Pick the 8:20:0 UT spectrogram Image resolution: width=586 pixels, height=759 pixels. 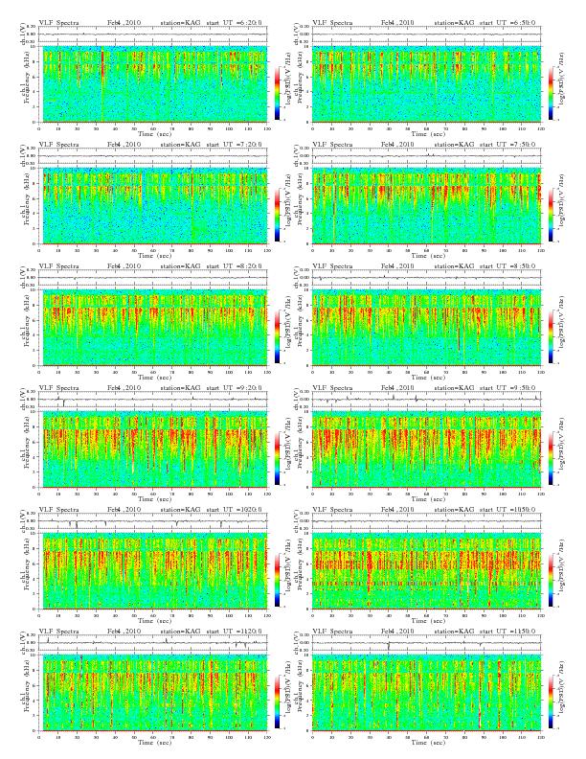pos(153,328)
